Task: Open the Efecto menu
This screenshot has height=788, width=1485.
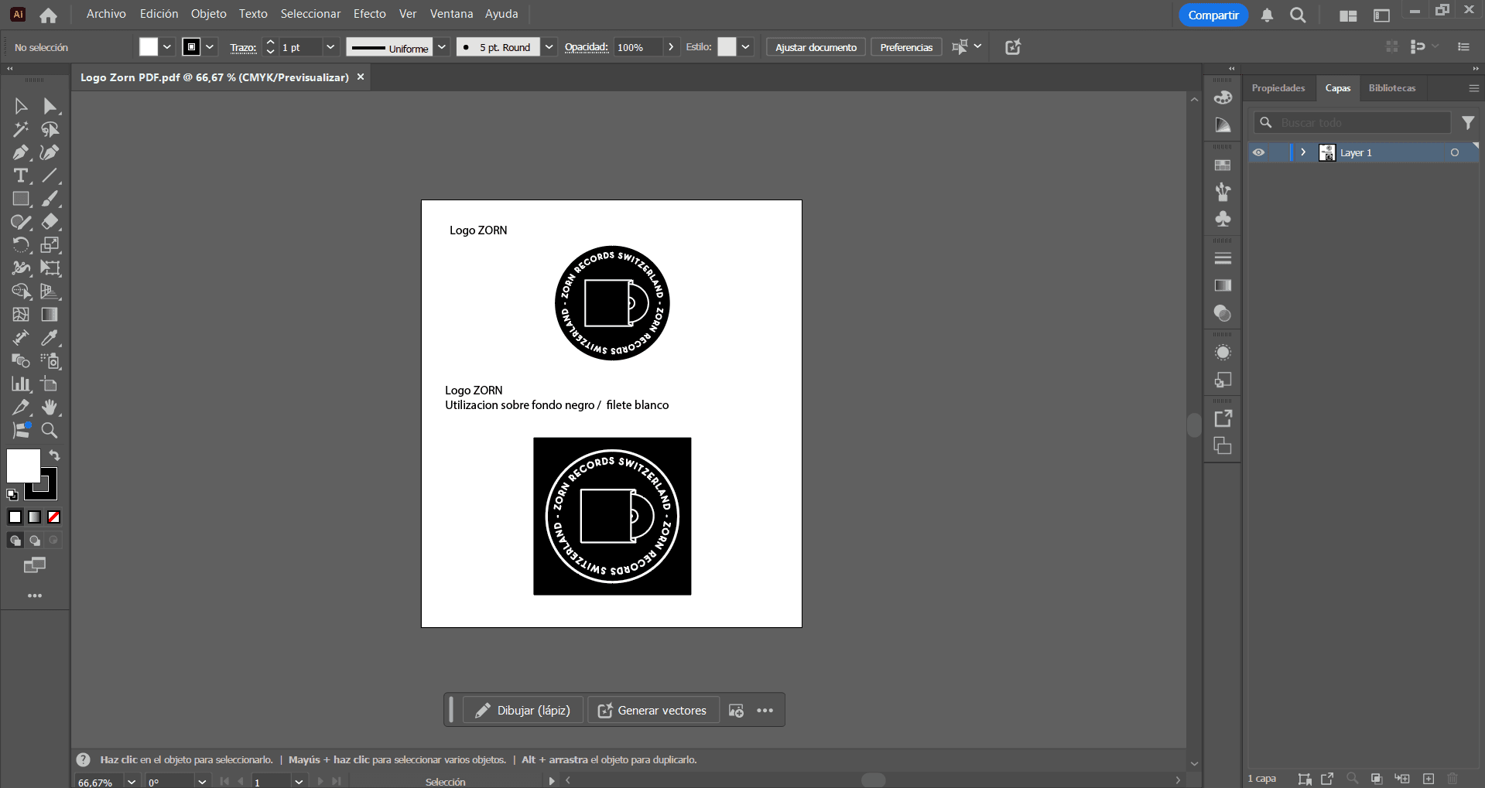Action: 370,14
